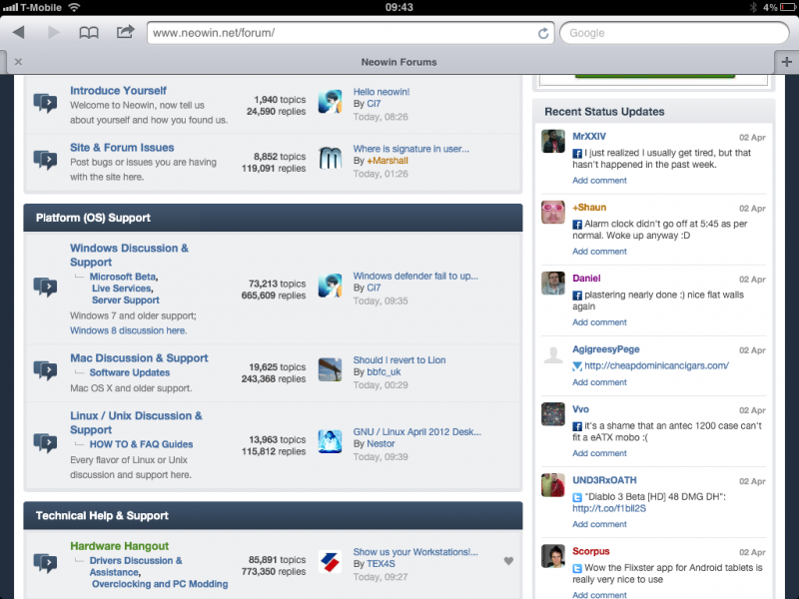The image size is (799, 599).
Task: Add comment on Daniel's status
Action: 599,321
